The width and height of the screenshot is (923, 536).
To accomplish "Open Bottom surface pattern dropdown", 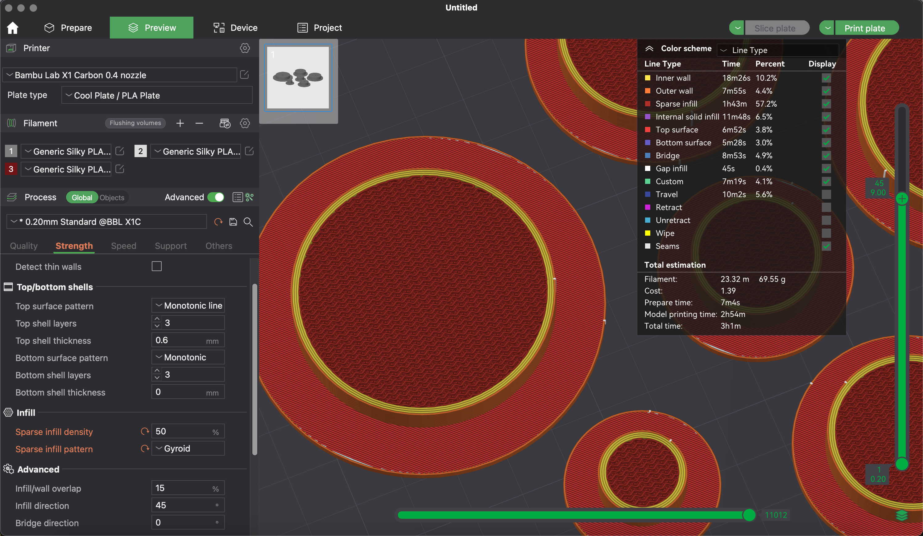I will pos(188,357).
